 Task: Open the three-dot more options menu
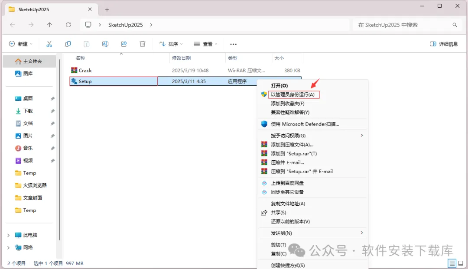click(234, 44)
